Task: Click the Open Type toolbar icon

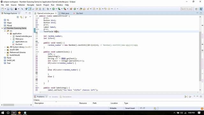Action: (x=81, y=9)
